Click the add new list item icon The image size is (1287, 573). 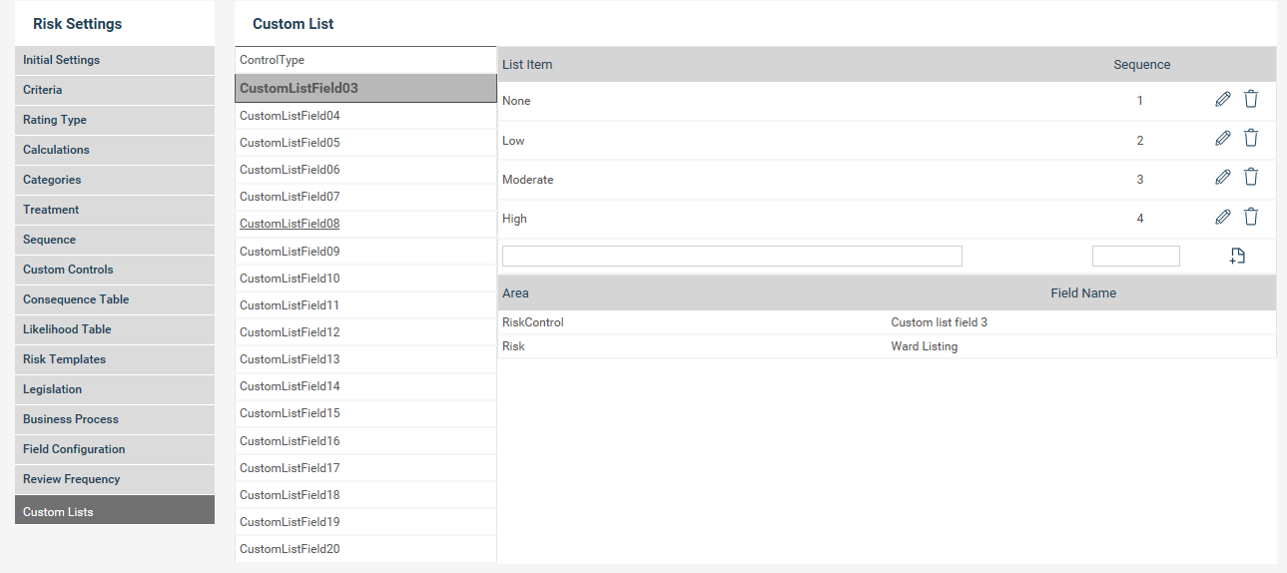pyautogui.click(x=1237, y=256)
